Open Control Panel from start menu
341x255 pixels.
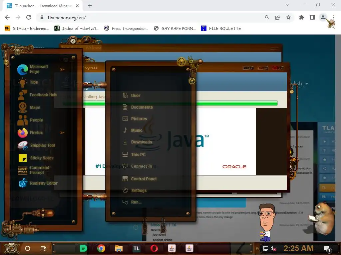coord(140,179)
